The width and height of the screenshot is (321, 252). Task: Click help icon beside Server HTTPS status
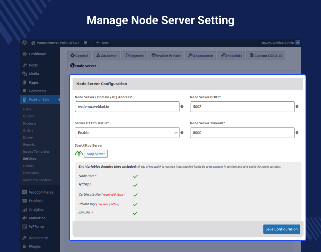tap(182, 133)
